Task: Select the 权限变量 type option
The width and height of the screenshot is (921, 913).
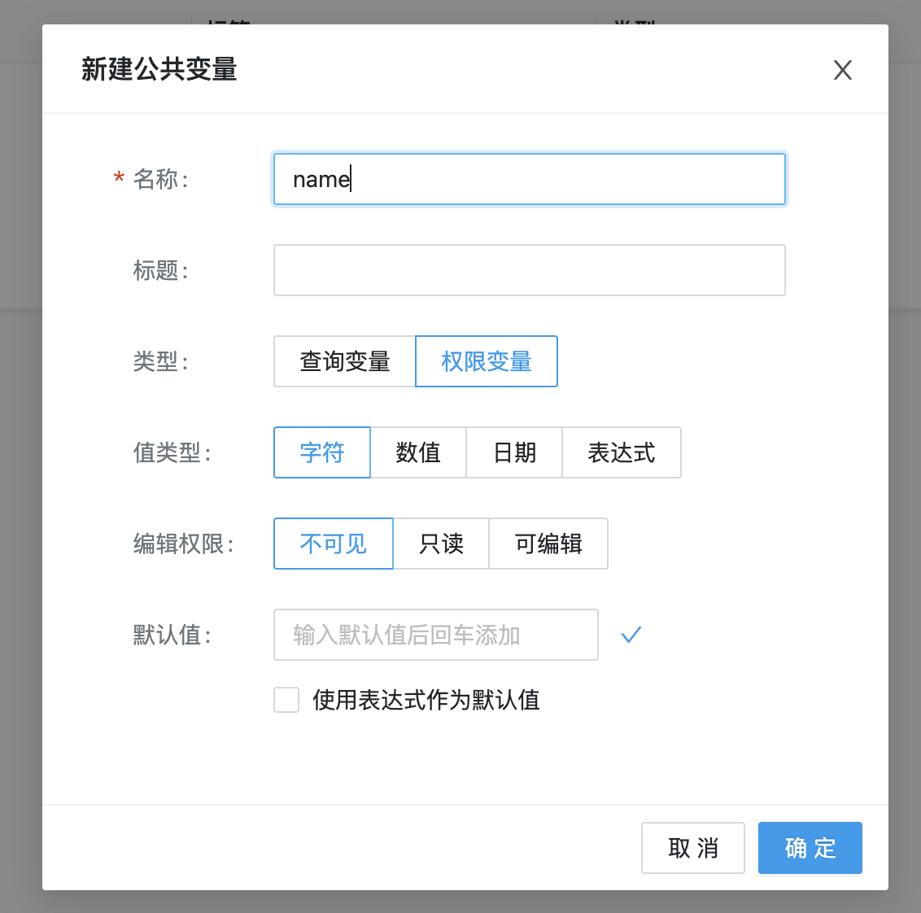Action: 487,361
